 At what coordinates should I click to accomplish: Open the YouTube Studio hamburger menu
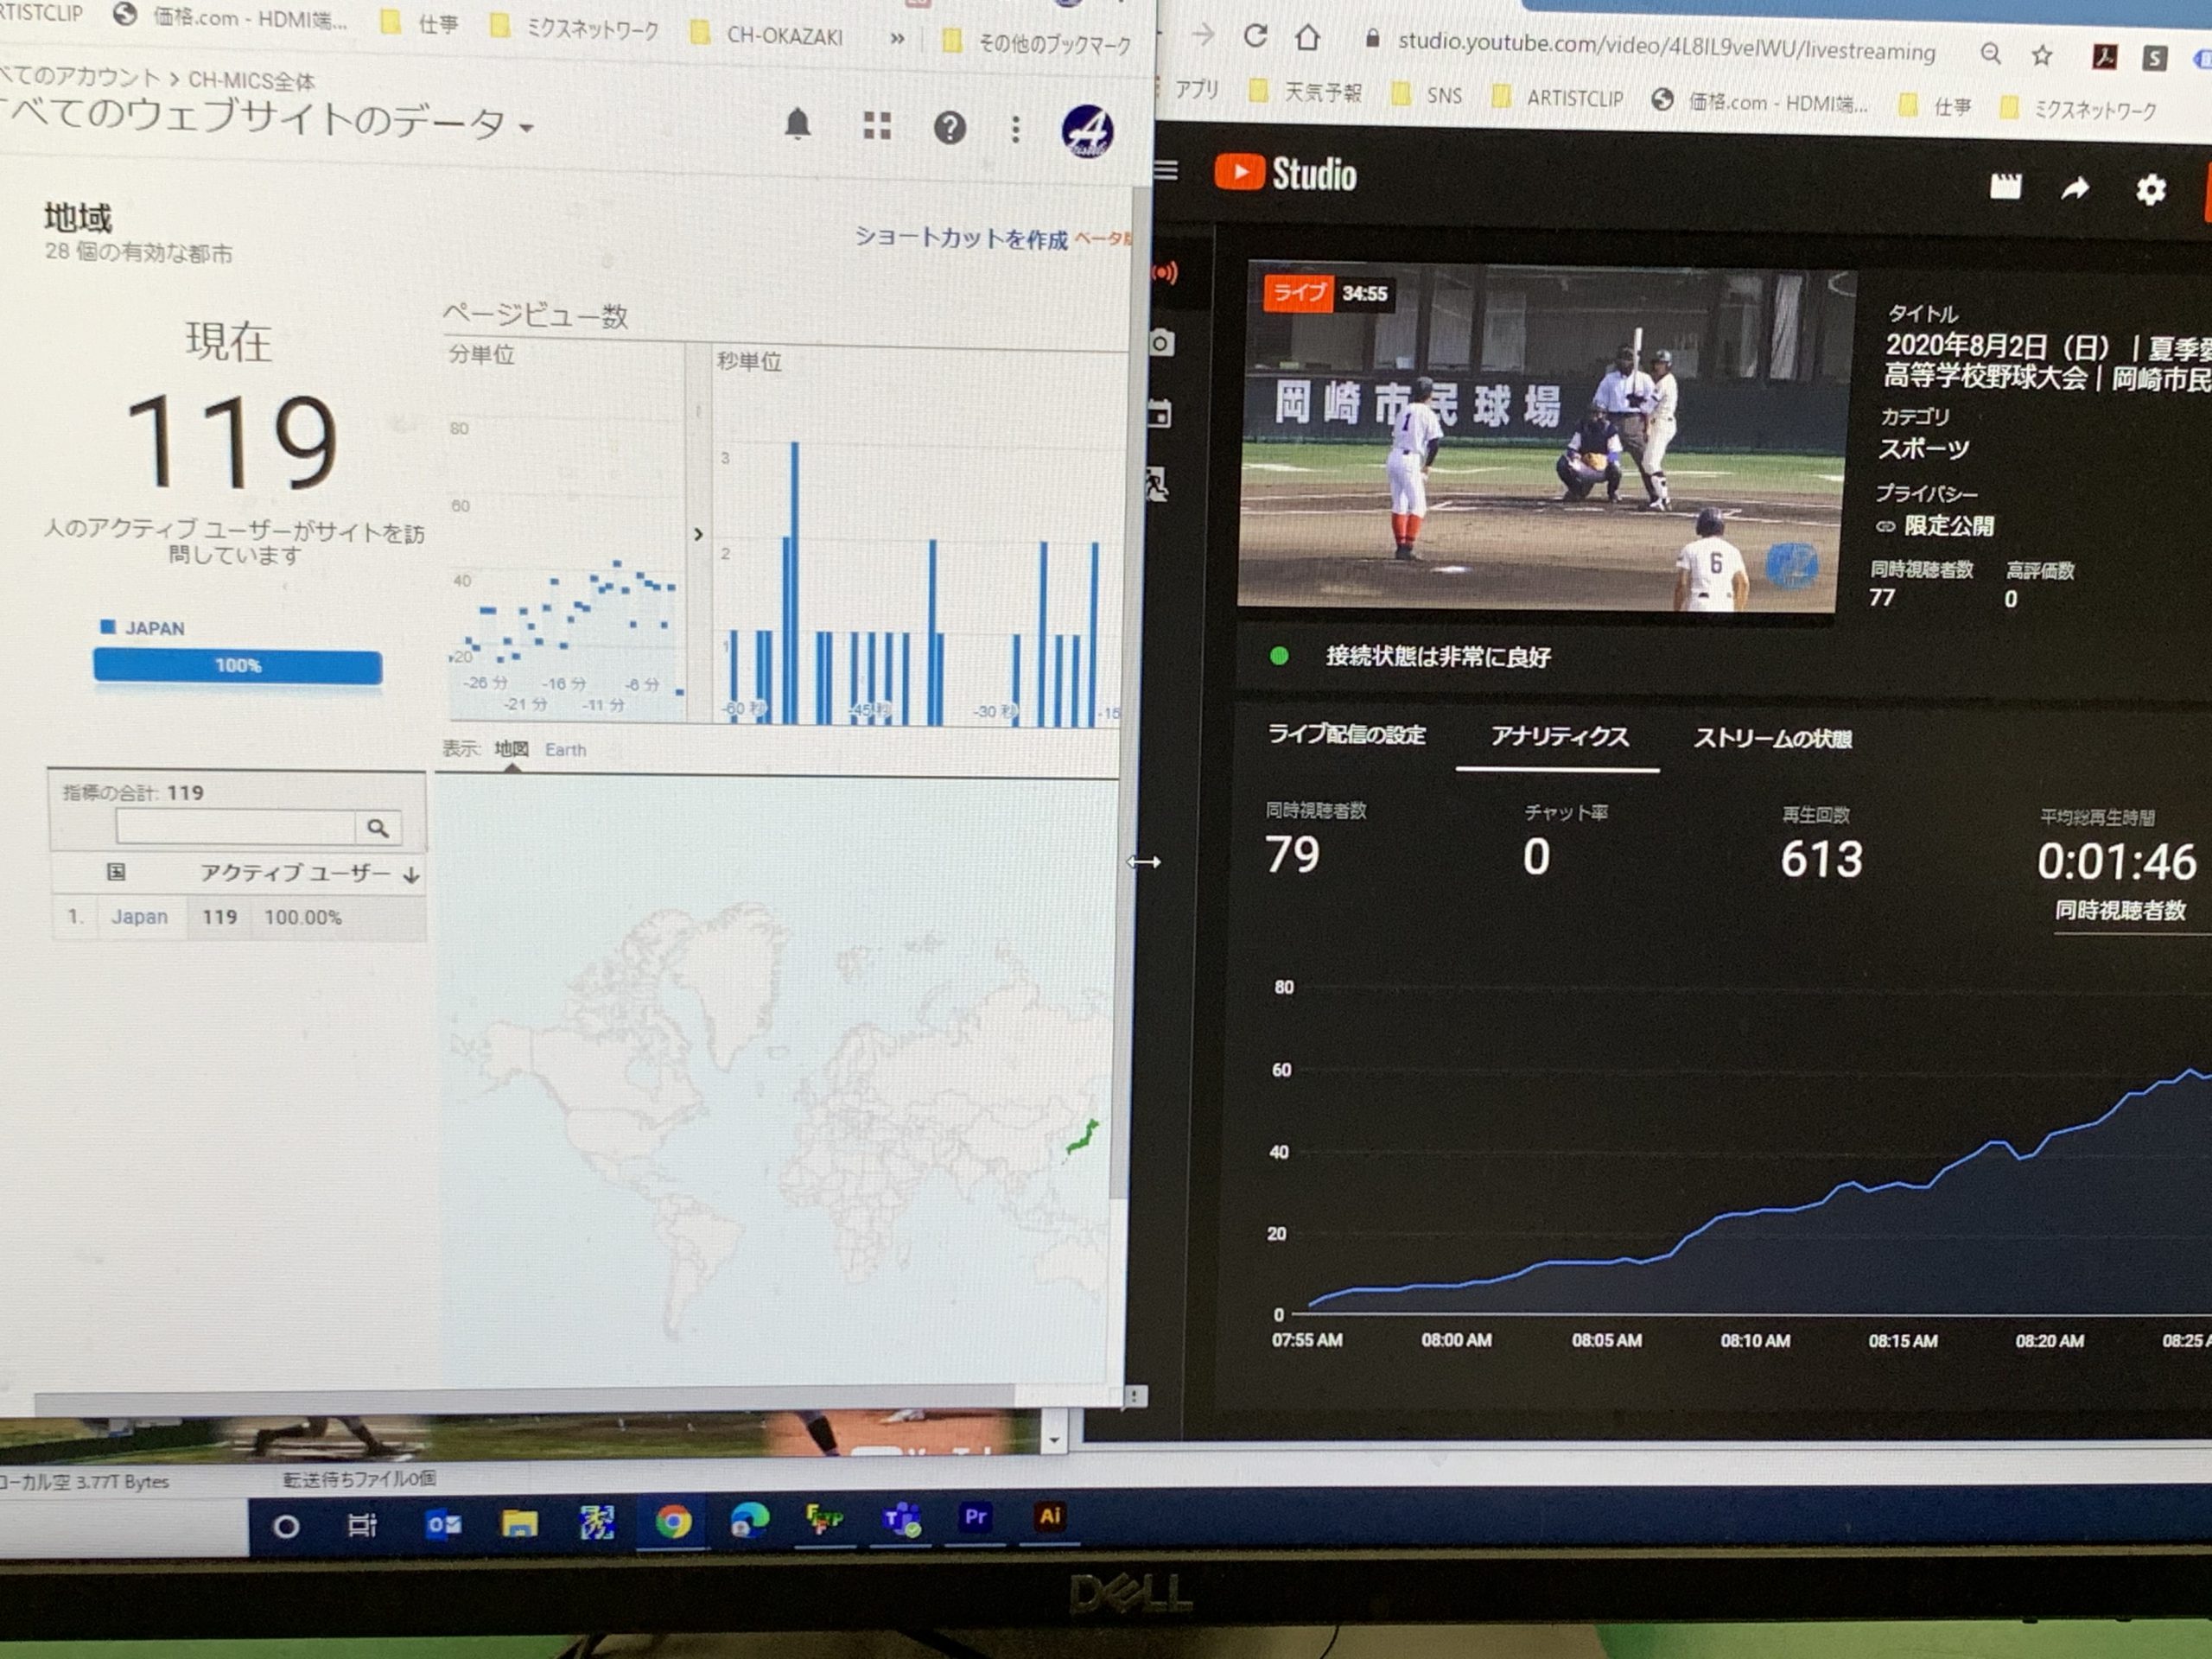pos(1166,171)
